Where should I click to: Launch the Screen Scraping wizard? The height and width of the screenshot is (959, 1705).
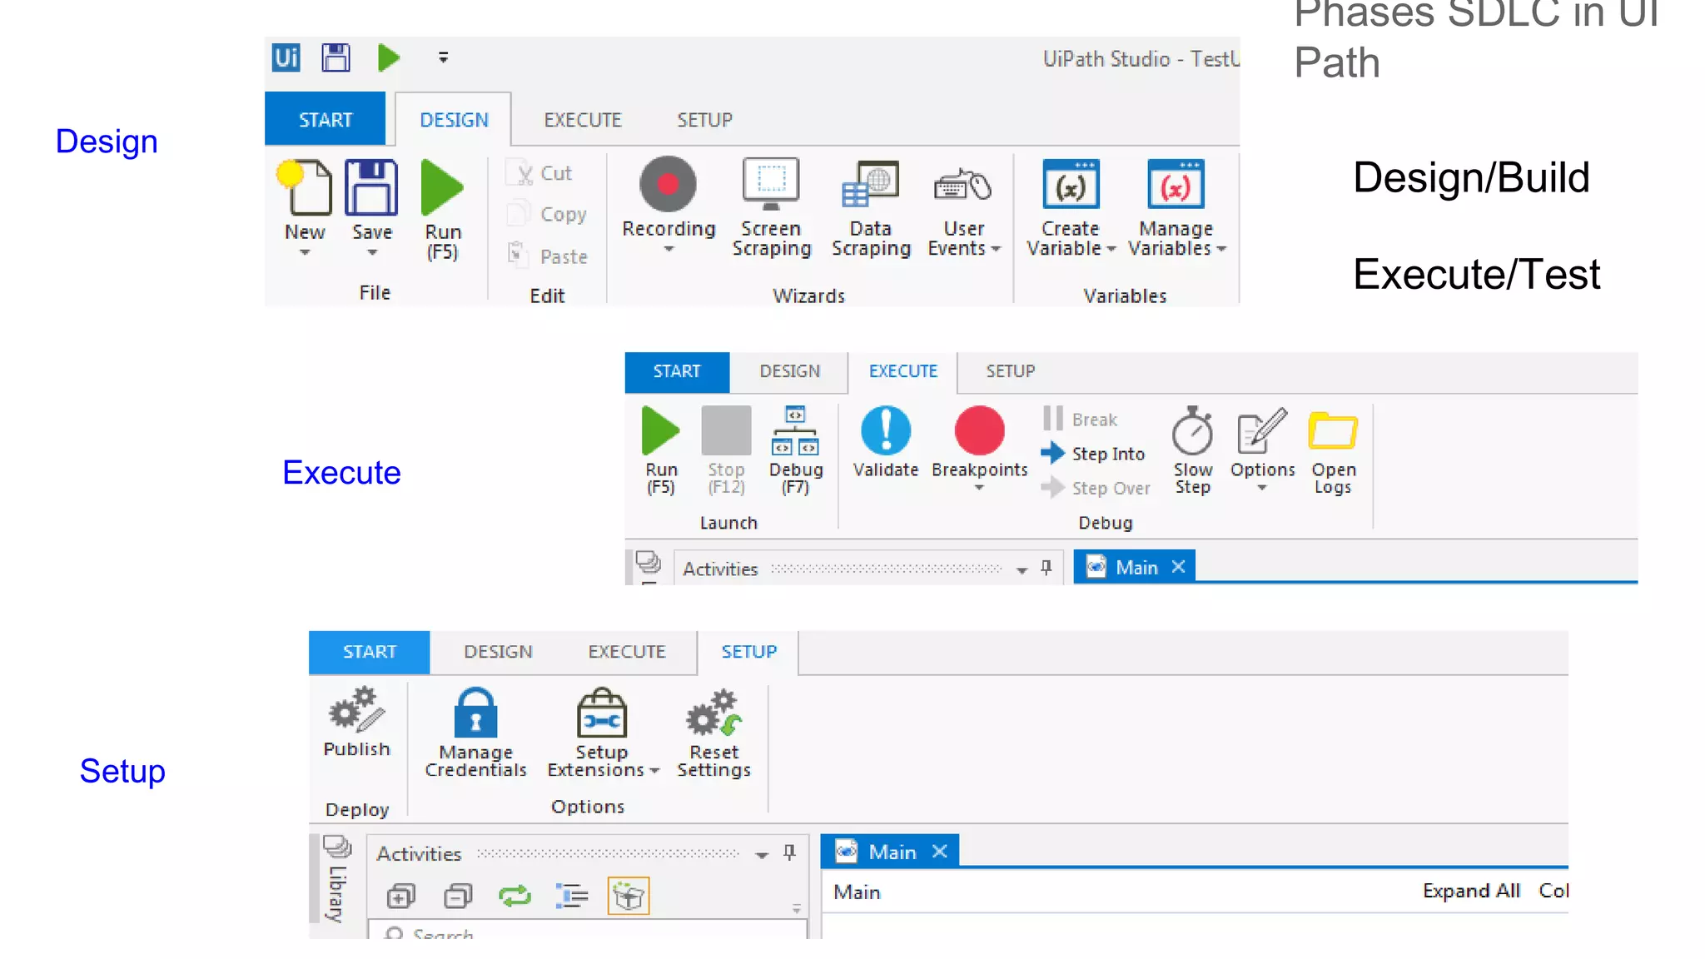click(771, 207)
